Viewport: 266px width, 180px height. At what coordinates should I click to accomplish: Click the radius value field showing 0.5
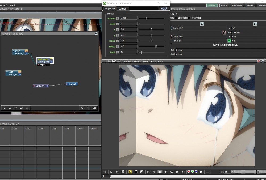point(128,41)
